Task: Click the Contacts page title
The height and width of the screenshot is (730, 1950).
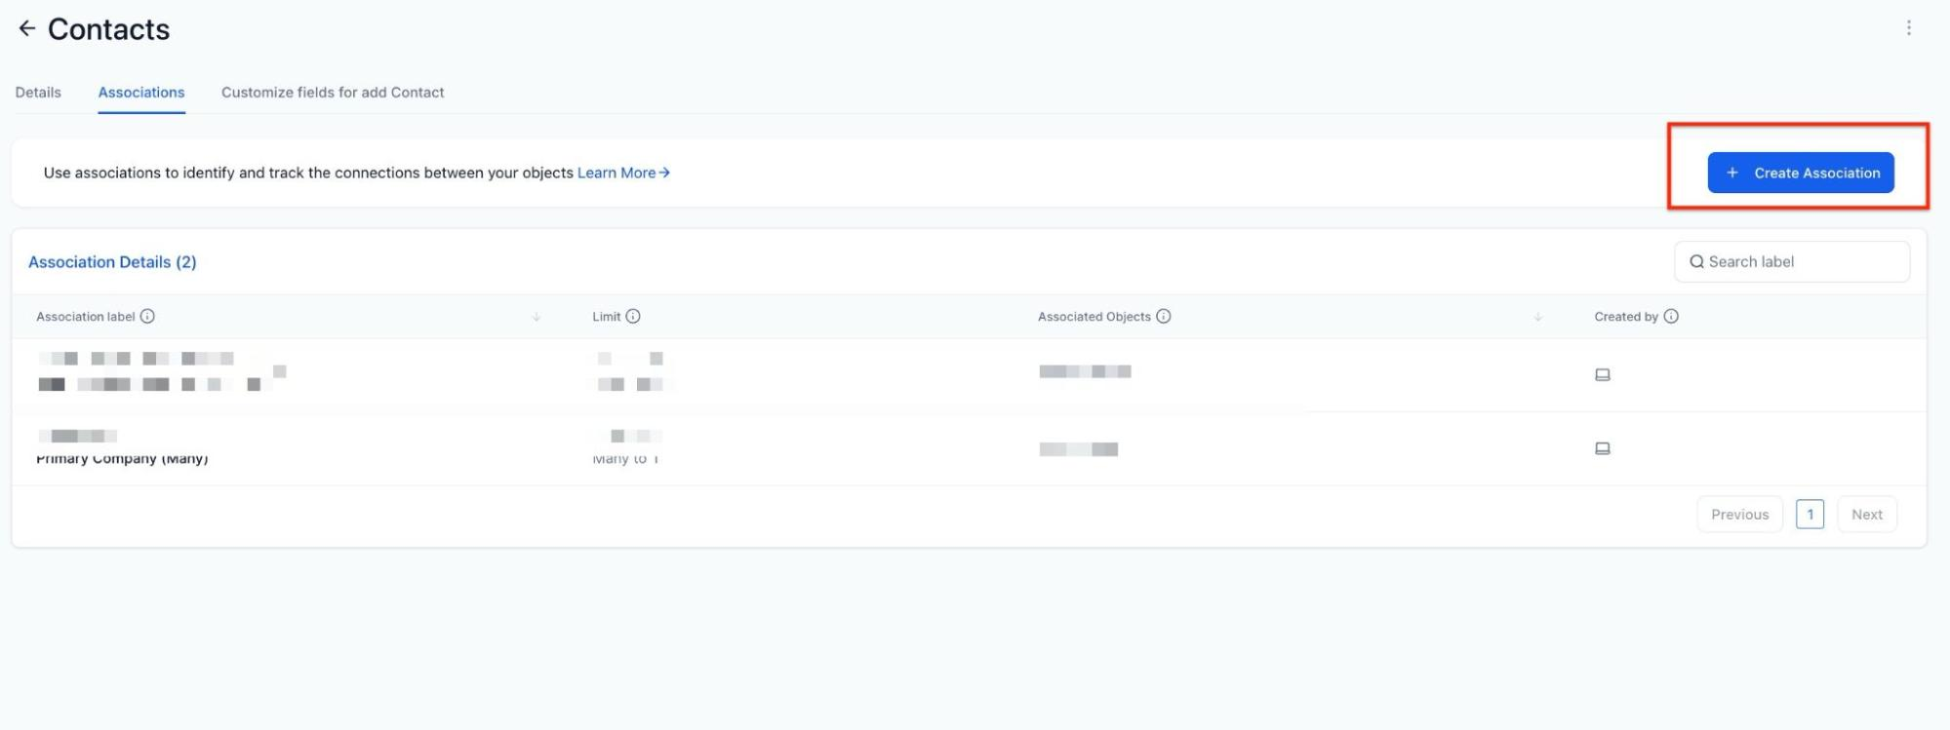Action: point(108,29)
